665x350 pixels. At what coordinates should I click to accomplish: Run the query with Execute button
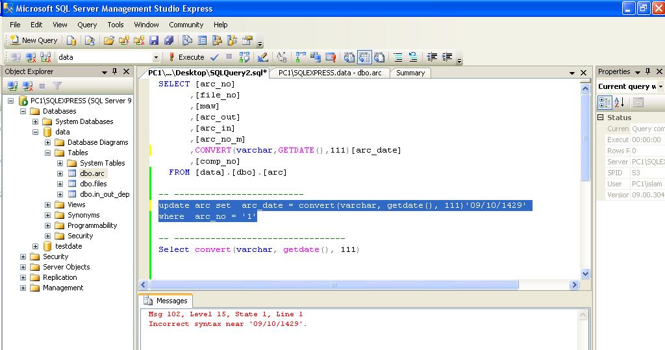[x=186, y=57]
